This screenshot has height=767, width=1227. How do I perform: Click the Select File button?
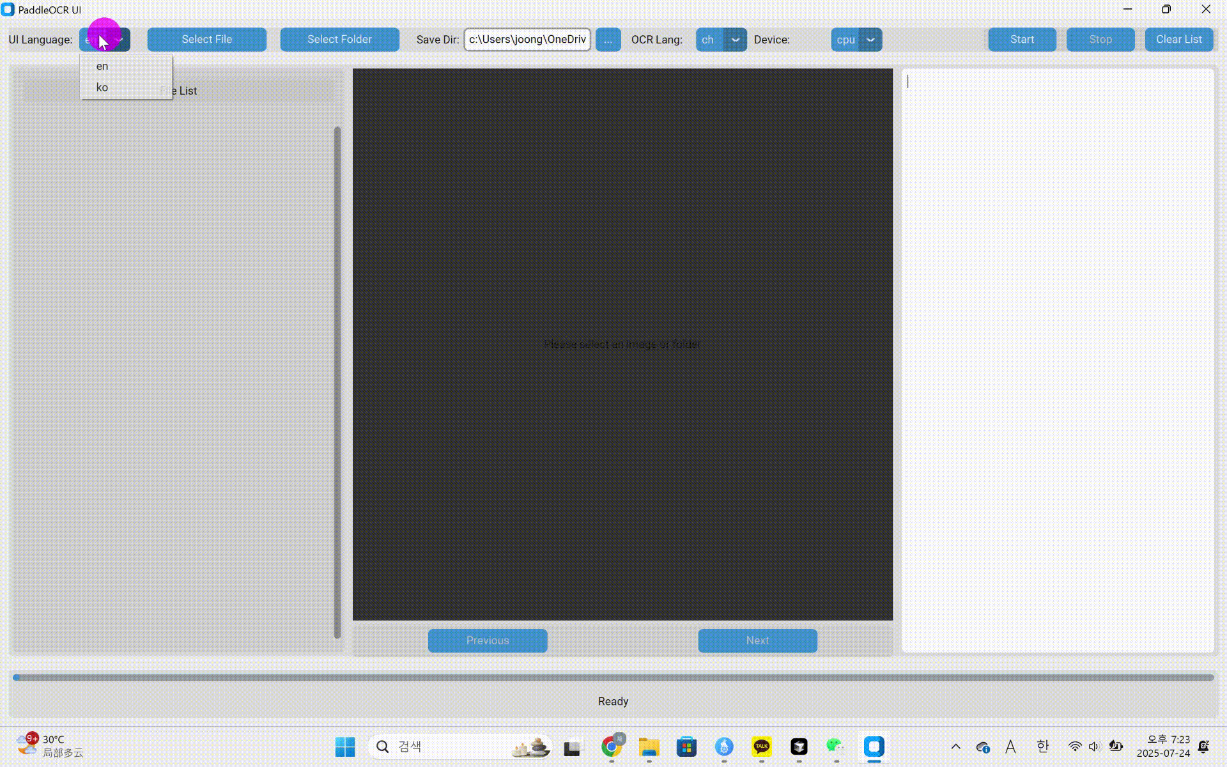click(206, 40)
